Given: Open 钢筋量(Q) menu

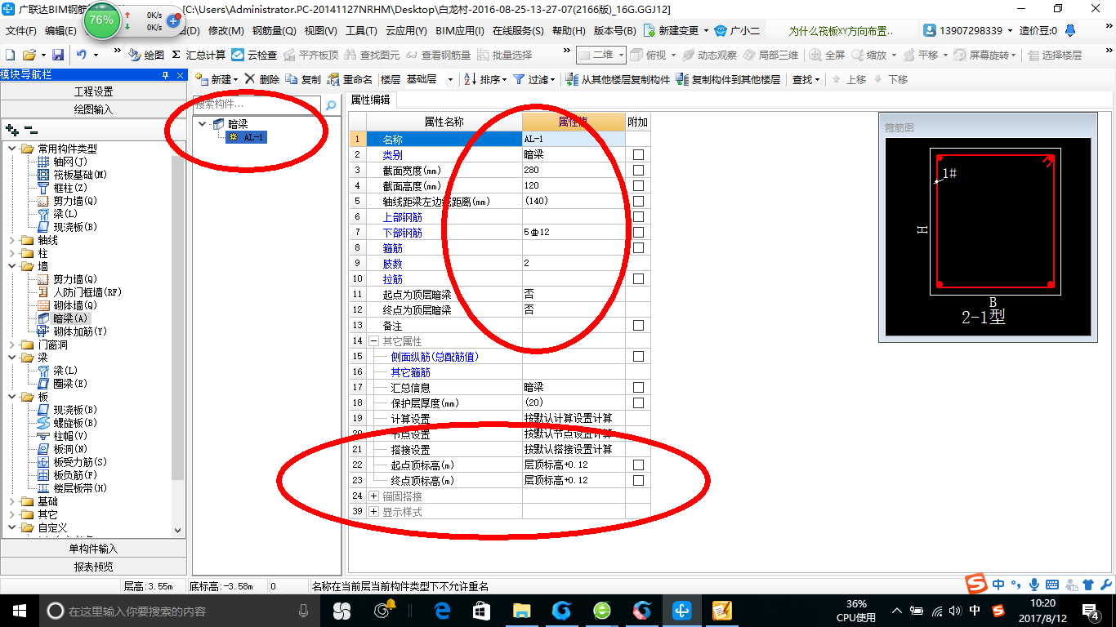Looking at the screenshot, I should [x=274, y=30].
